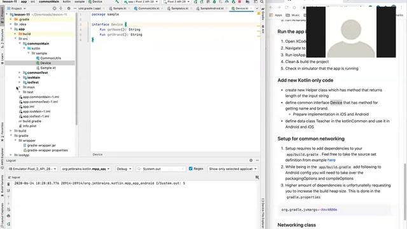Select info.plist in project tree
Image resolution: width=407 pixels, height=229 pixels.
click(27, 126)
